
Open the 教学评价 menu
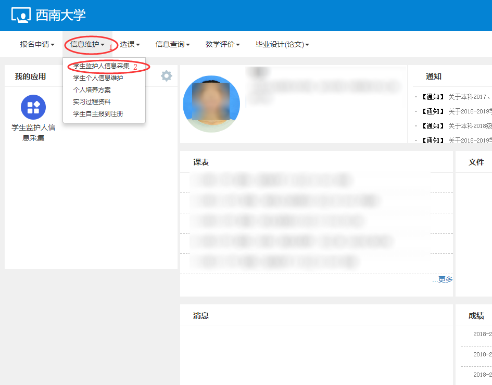[222, 44]
